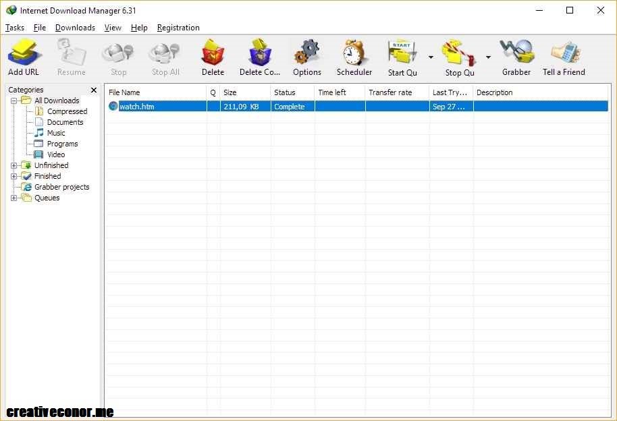Click the Stop All toolbar icon
Image resolution: width=617 pixels, height=421 pixels.
(x=165, y=53)
